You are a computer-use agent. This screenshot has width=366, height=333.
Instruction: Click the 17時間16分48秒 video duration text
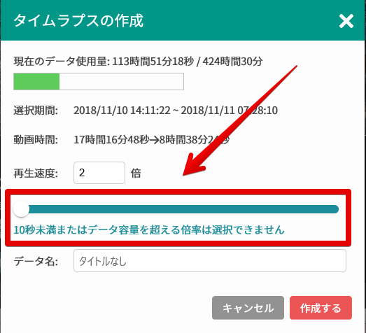(111, 140)
